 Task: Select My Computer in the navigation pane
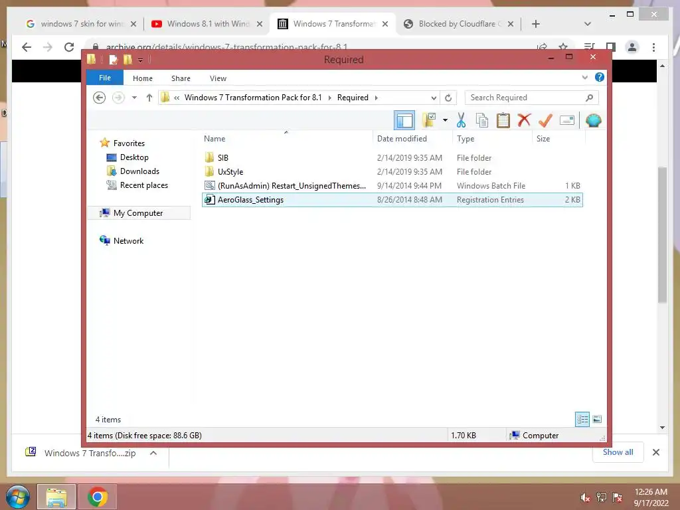pyautogui.click(x=138, y=213)
